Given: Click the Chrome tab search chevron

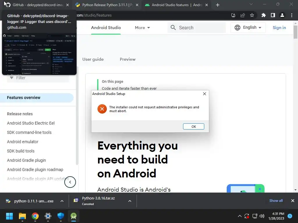Looking at the screenshot, I should click(x=251, y=4).
